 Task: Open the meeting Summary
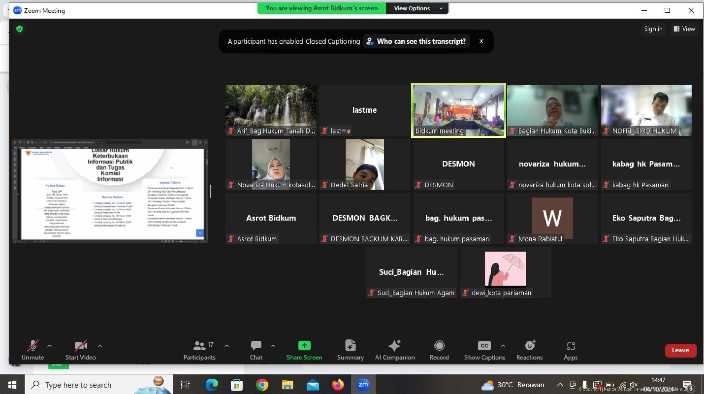(x=350, y=350)
